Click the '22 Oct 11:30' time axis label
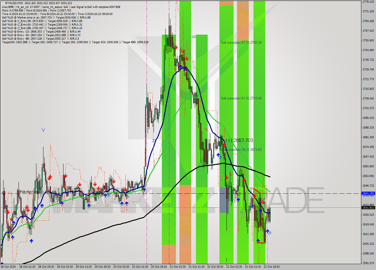 point(253,267)
